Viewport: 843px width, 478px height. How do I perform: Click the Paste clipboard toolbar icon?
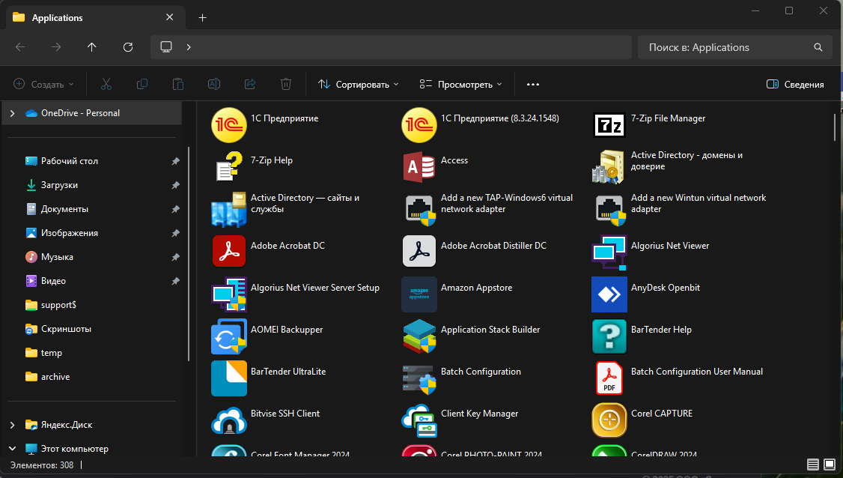pos(178,84)
